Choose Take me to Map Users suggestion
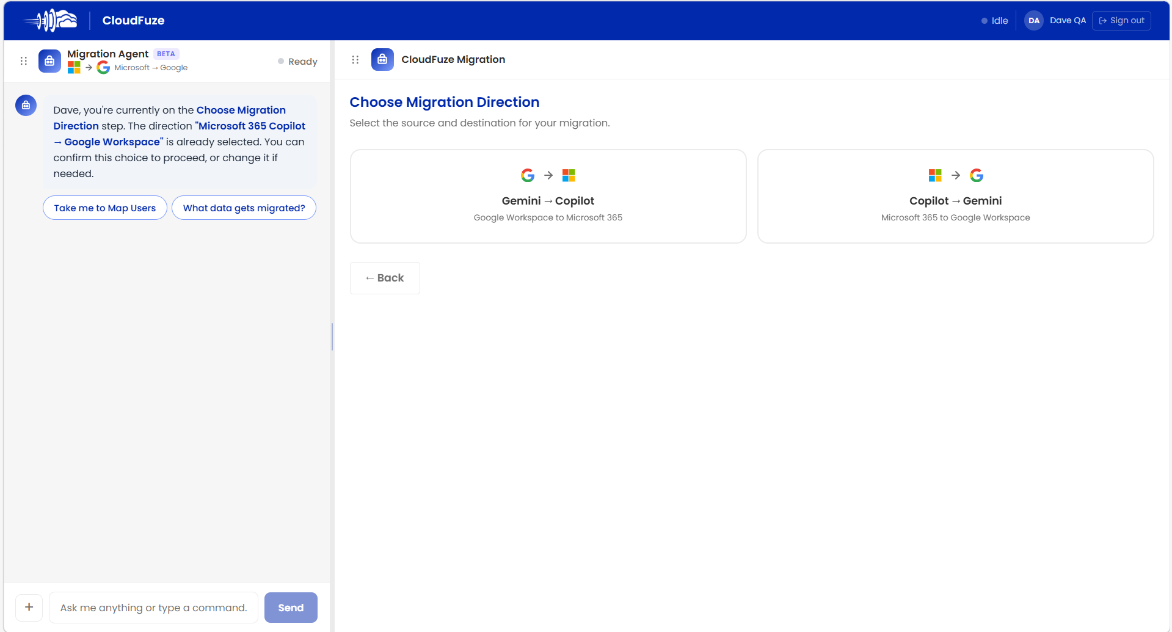 pos(105,208)
